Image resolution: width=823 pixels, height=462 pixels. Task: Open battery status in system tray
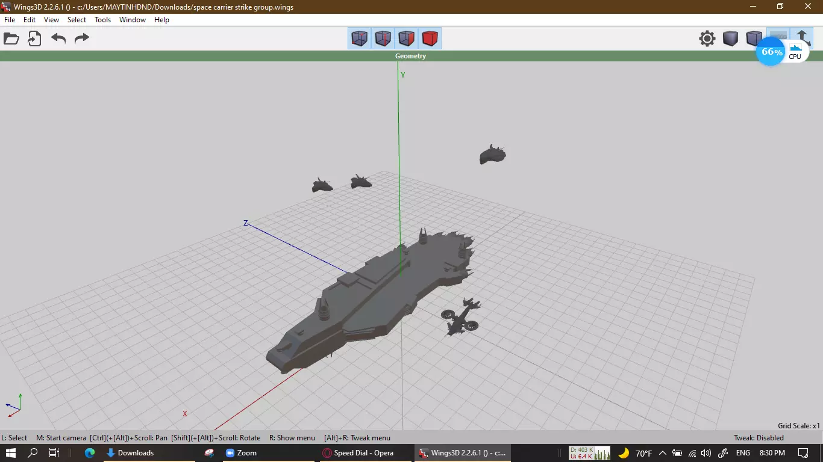(677, 453)
